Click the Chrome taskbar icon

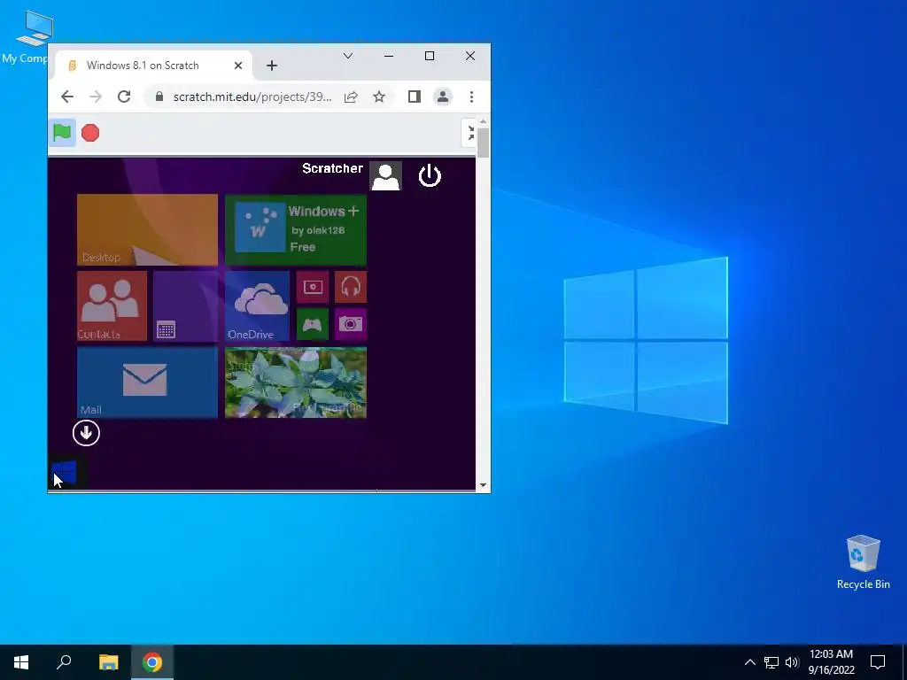click(152, 662)
